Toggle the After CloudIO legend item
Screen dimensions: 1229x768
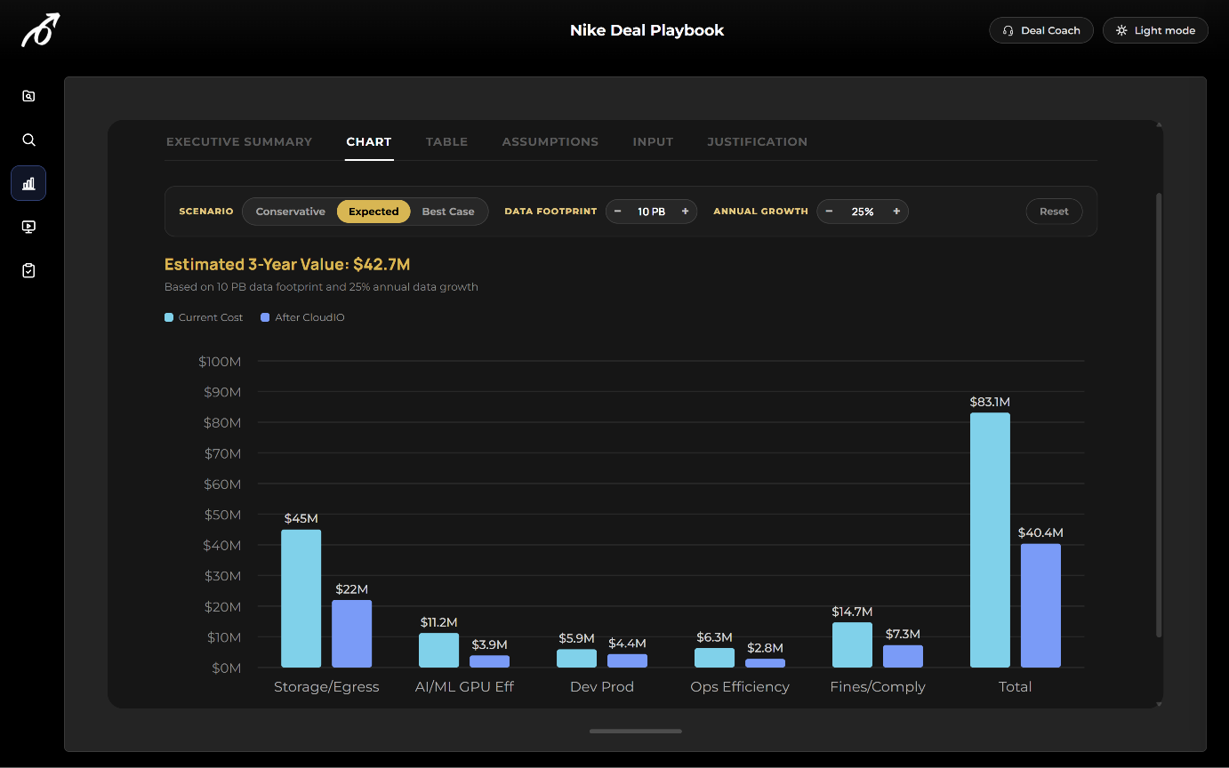[x=302, y=317]
